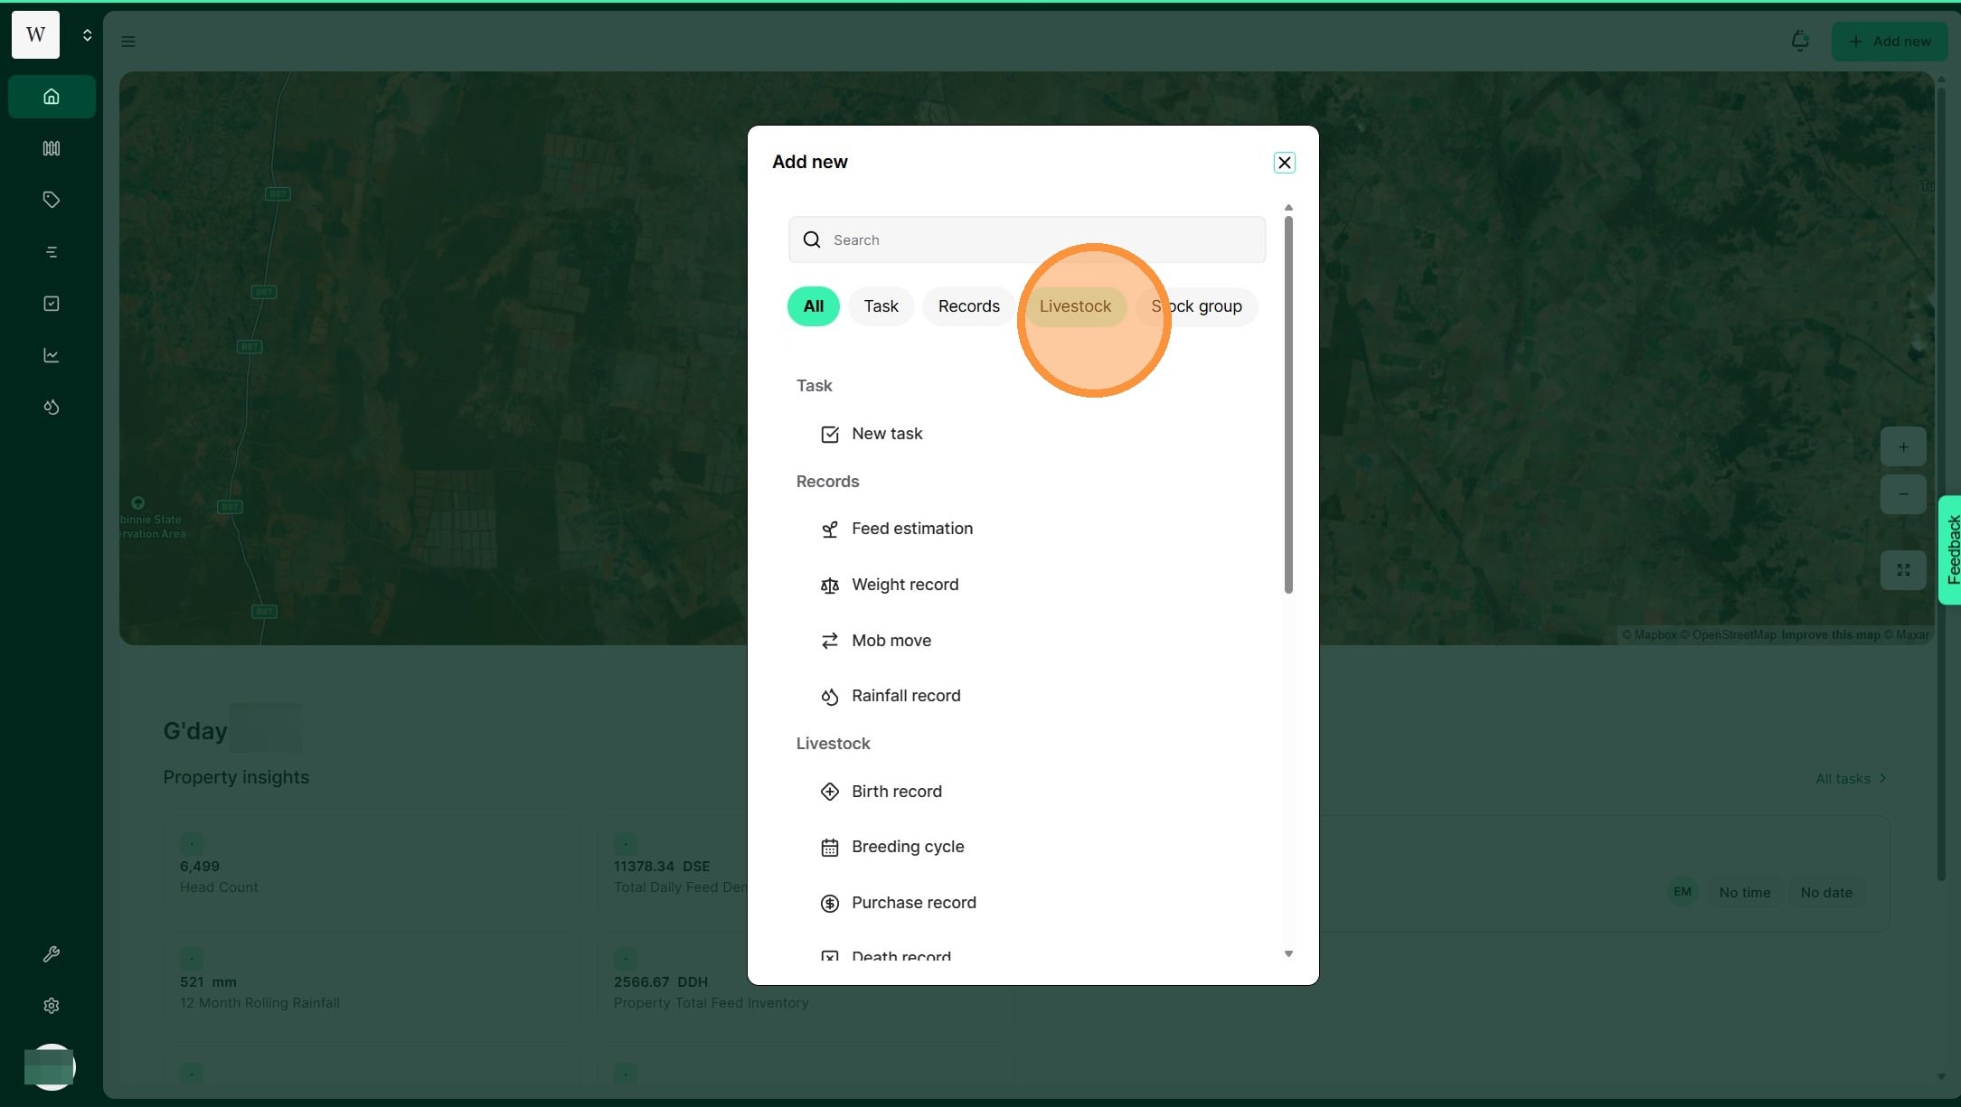
Task: Click the livestock tag icon in sidebar
Action: point(52,200)
